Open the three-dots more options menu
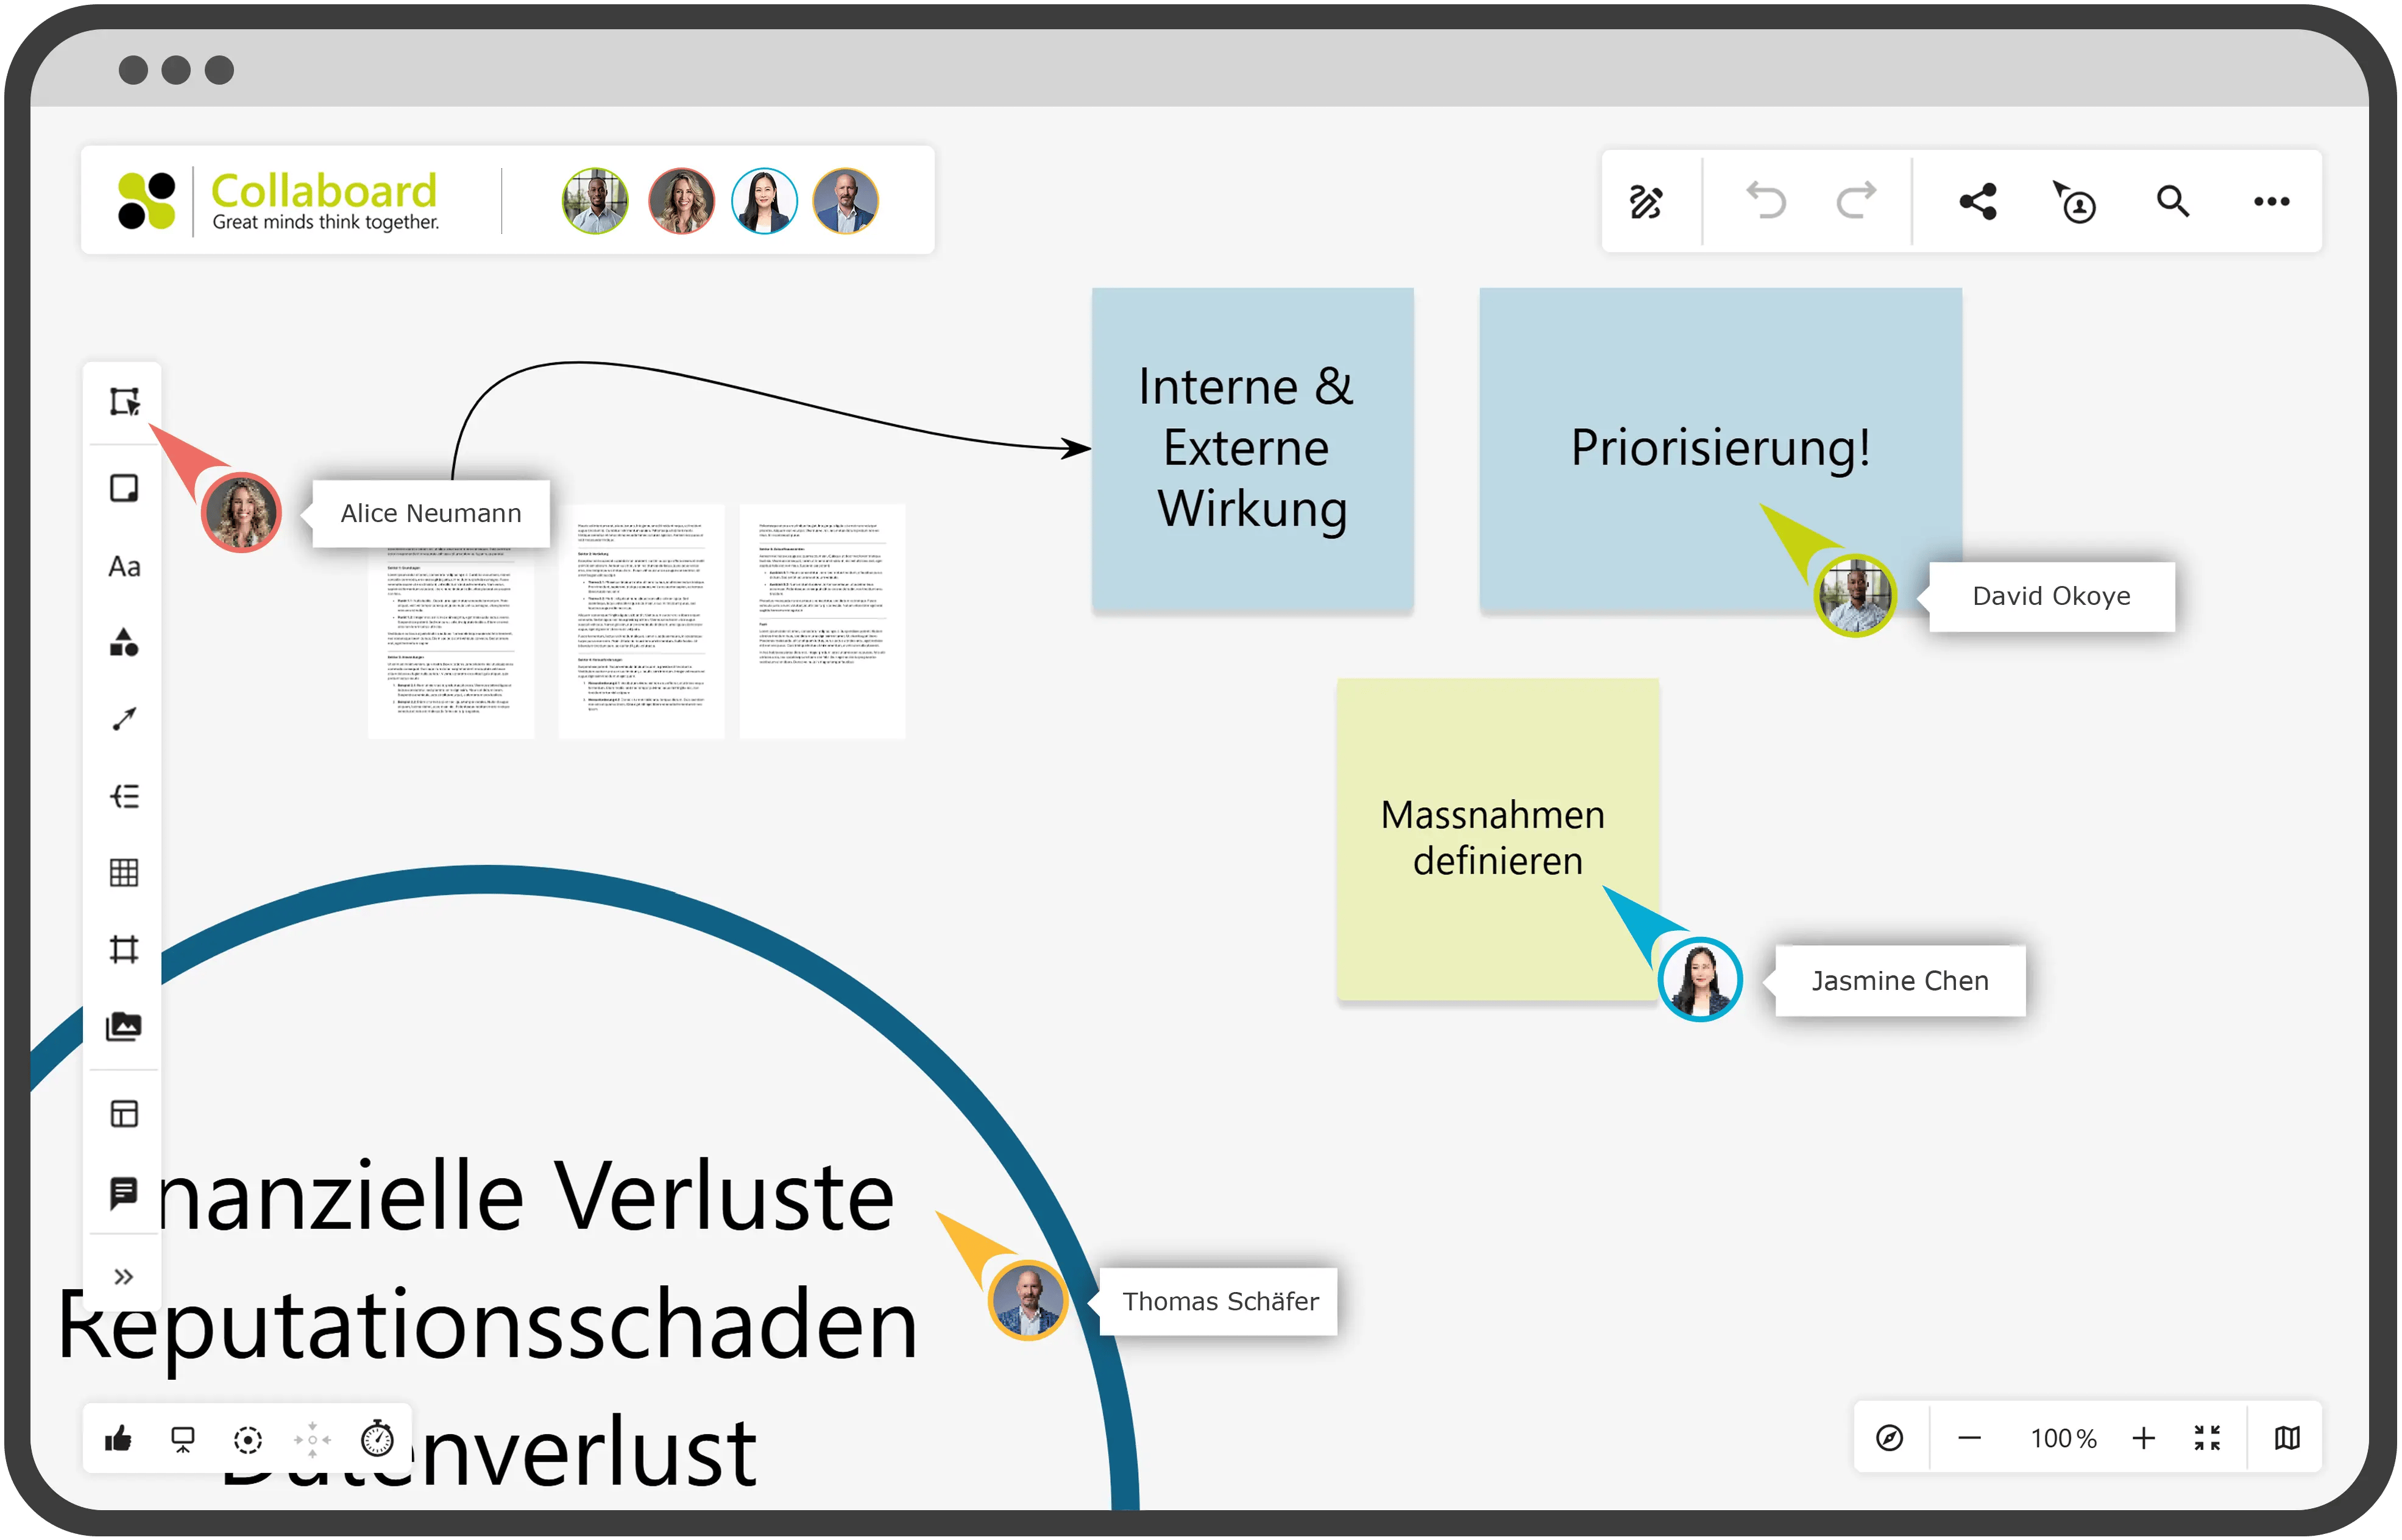Viewport: 2402px width, 1540px height. tap(2271, 201)
